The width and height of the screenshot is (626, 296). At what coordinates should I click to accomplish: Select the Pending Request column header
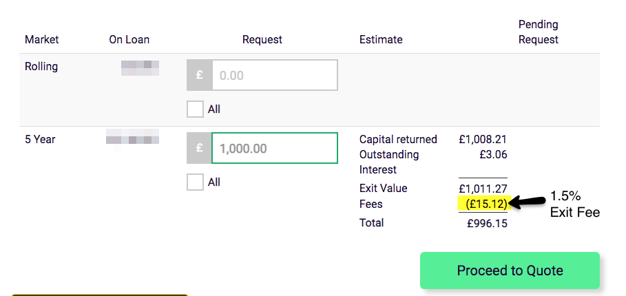[x=538, y=32]
